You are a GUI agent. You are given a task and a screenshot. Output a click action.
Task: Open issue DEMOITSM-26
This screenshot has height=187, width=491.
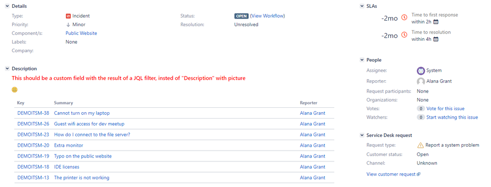click(x=33, y=124)
